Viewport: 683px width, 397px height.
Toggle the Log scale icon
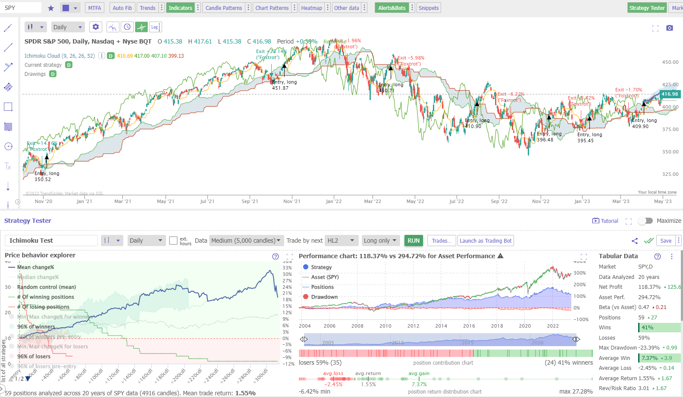coord(155,27)
